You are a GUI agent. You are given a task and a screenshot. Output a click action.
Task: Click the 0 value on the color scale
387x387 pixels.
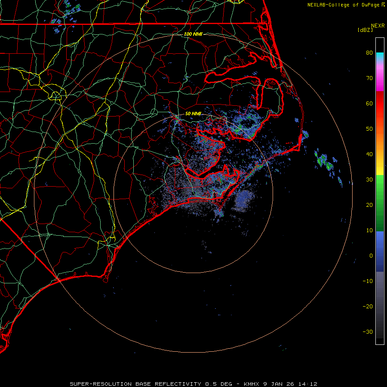[371, 256]
